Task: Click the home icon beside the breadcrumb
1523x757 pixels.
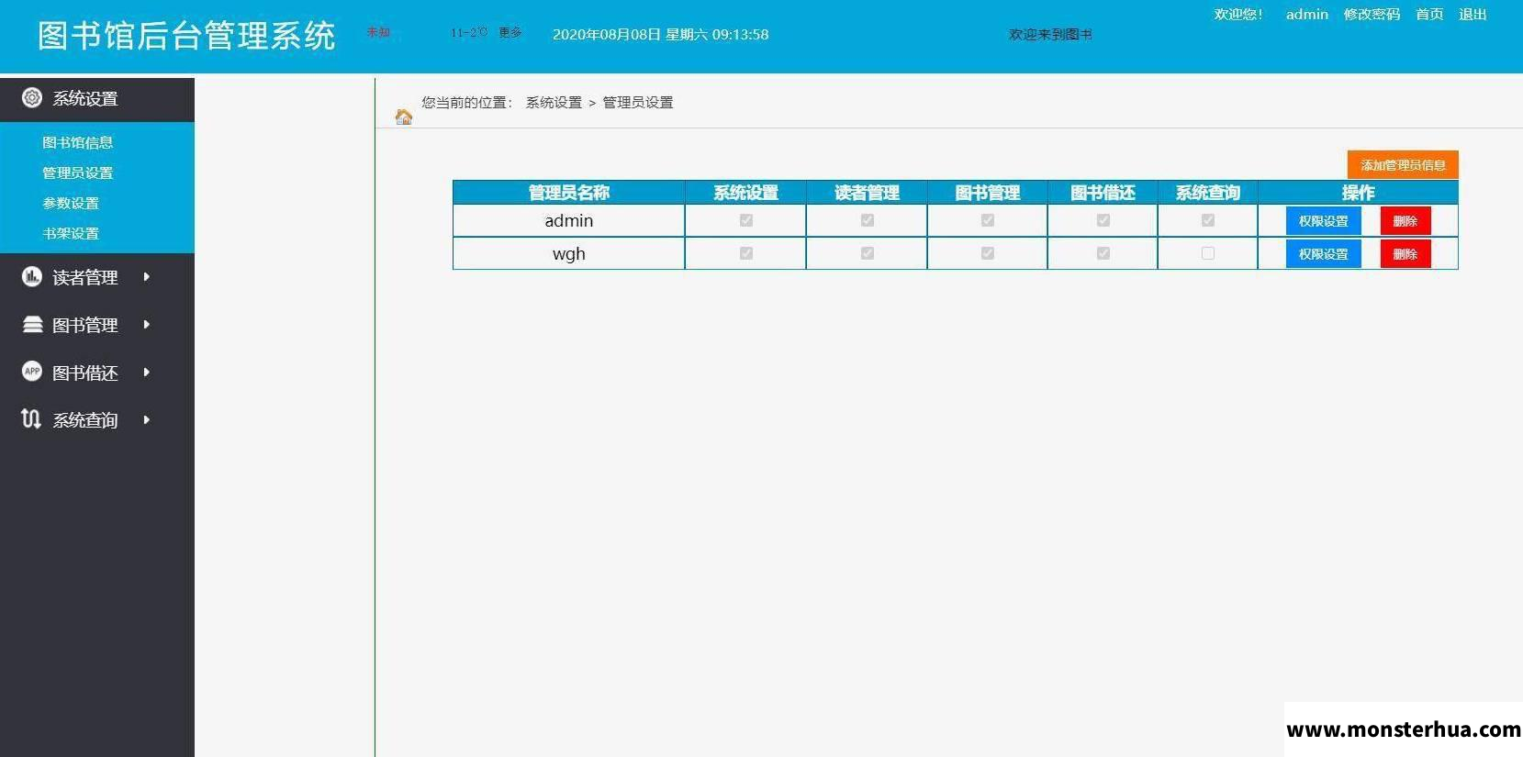Action: click(x=404, y=117)
